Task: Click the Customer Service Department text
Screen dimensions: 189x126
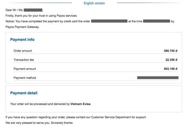Action: pos(111,117)
